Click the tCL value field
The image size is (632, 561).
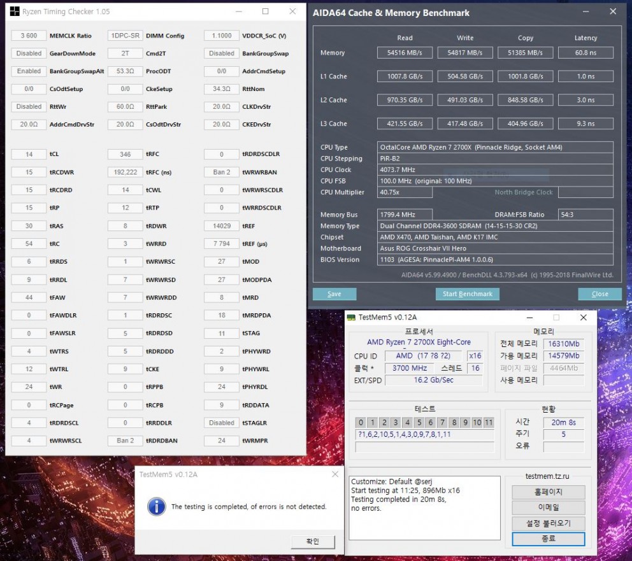point(29,154)
